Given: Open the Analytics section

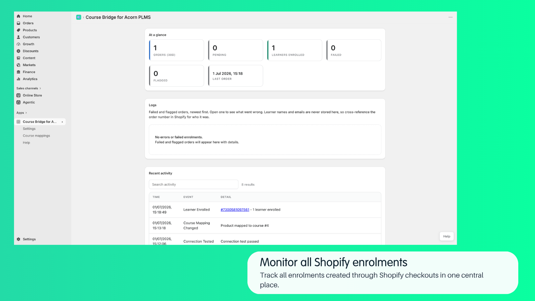Looking at the screenshot, I should coord(30,79).
